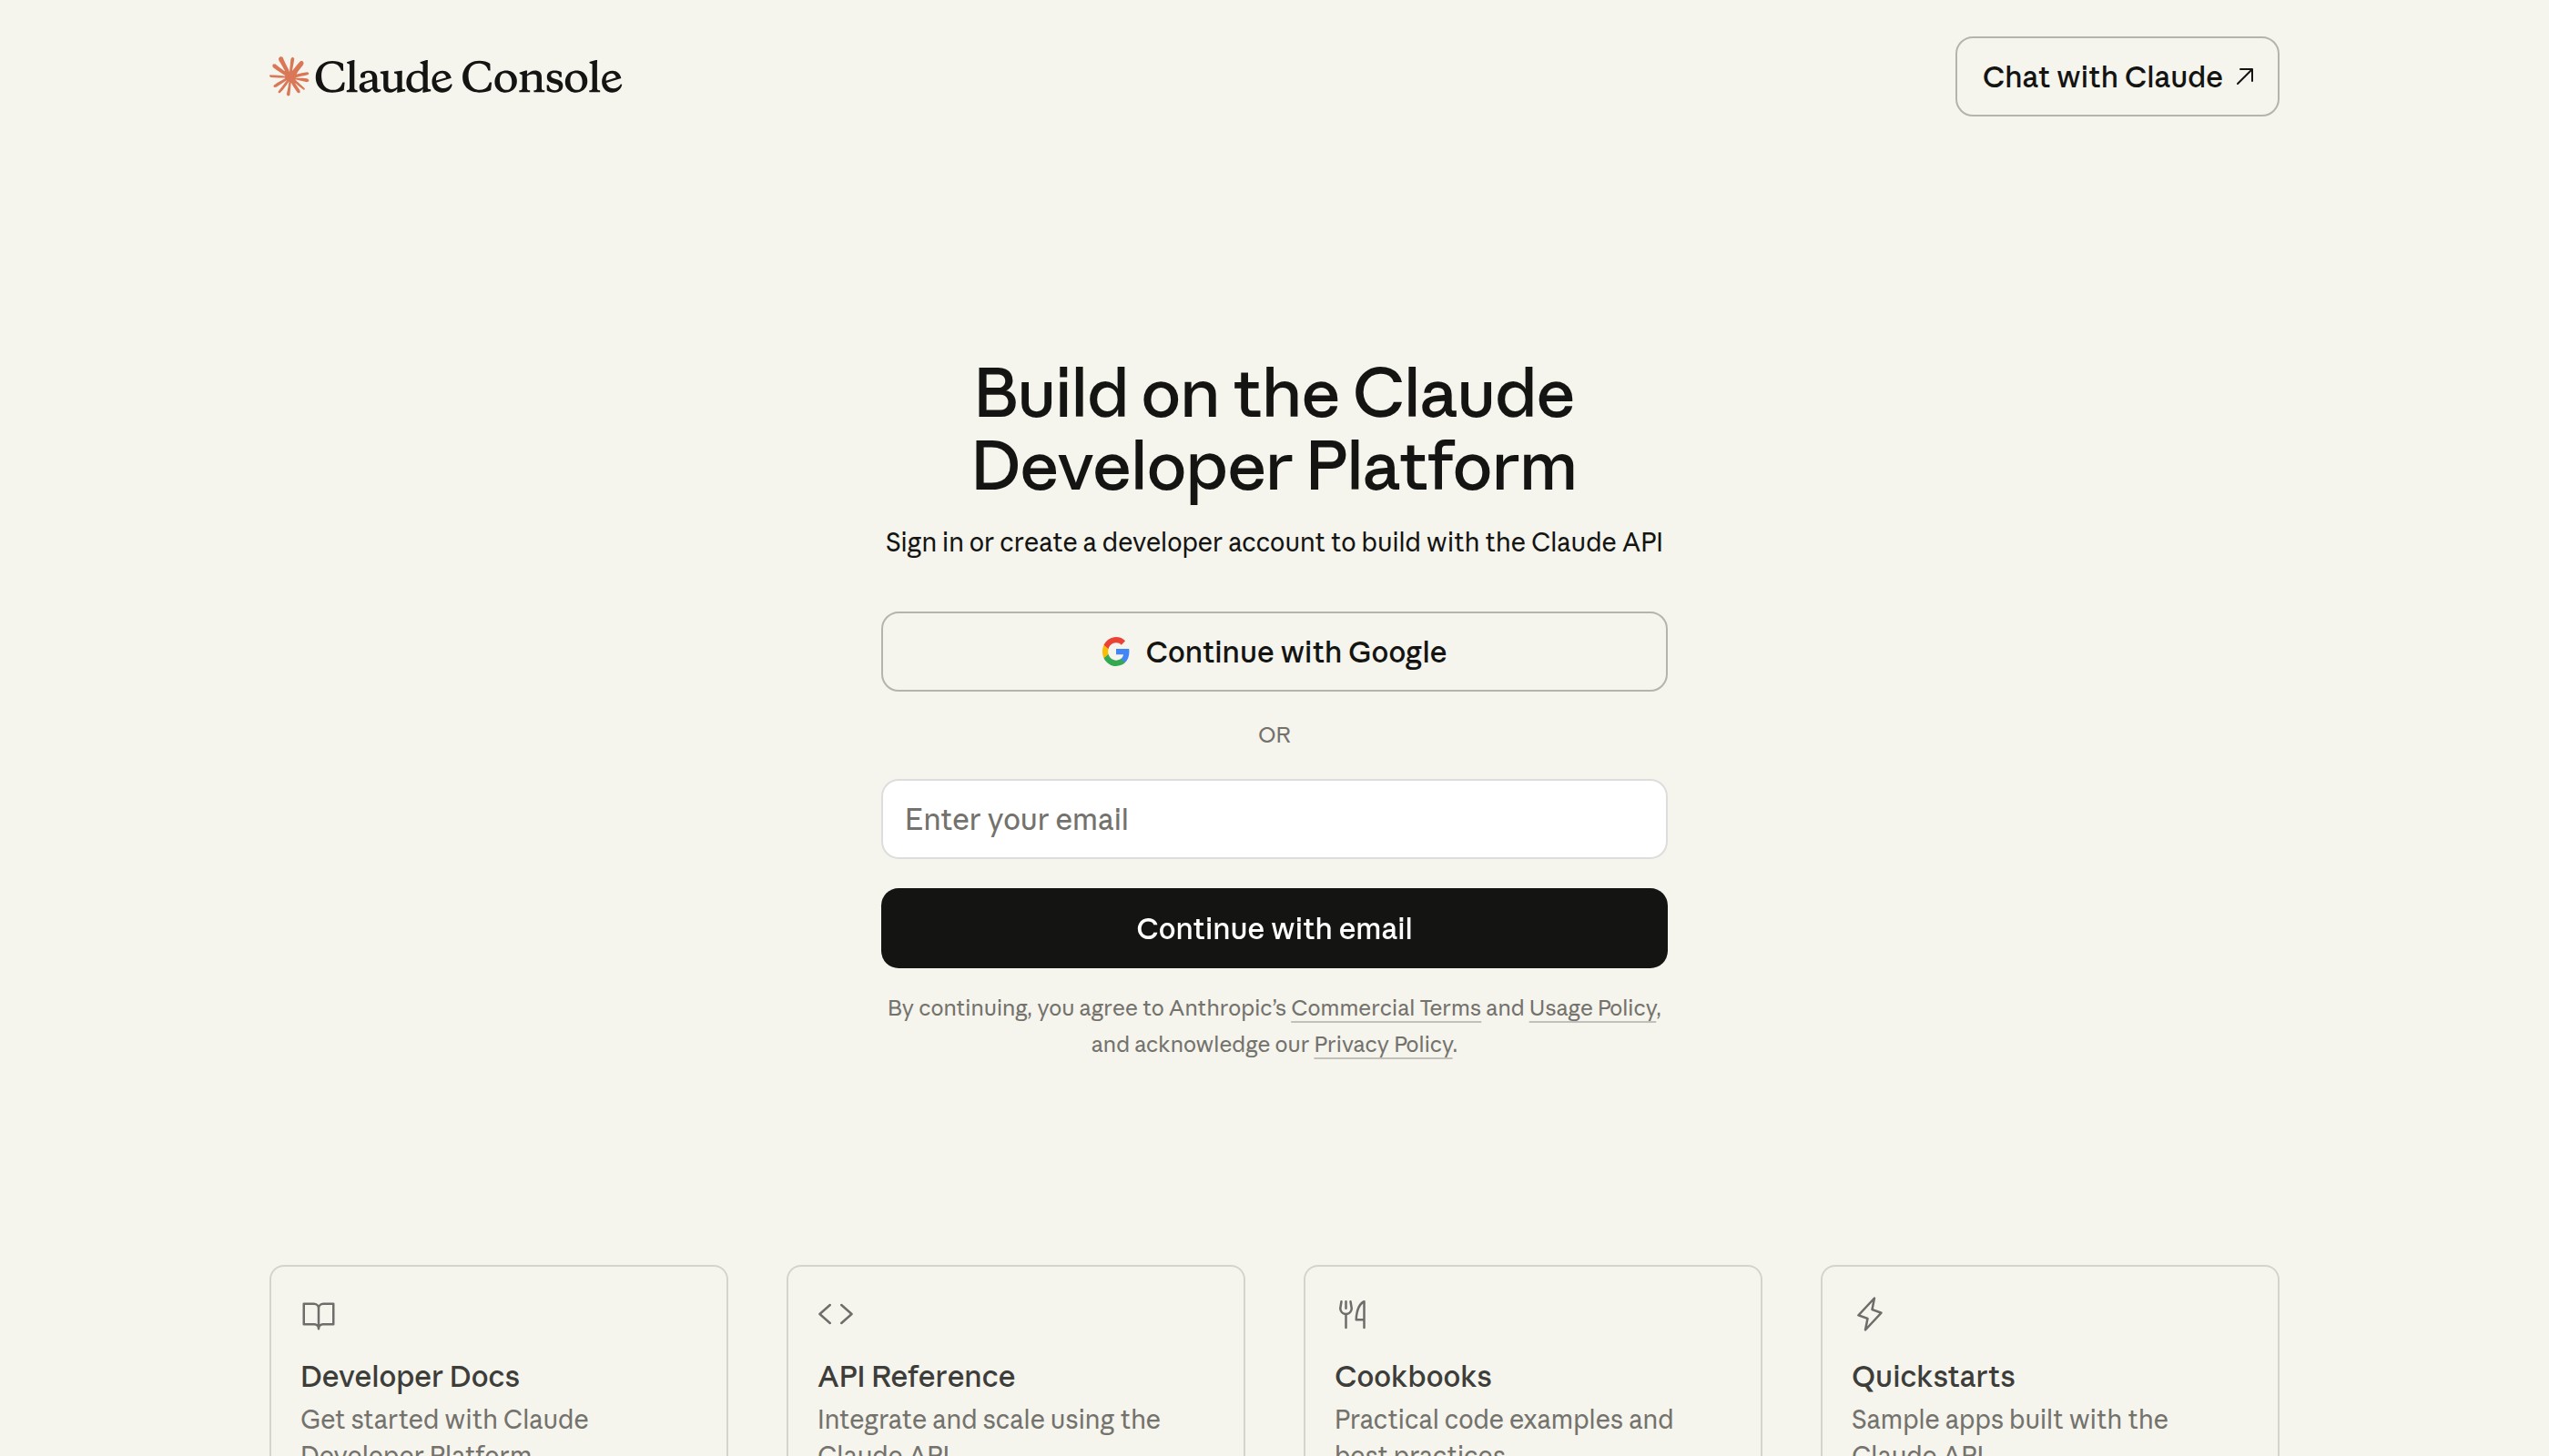
Task: Open the Usage Policy link
Action: 1591,1008
